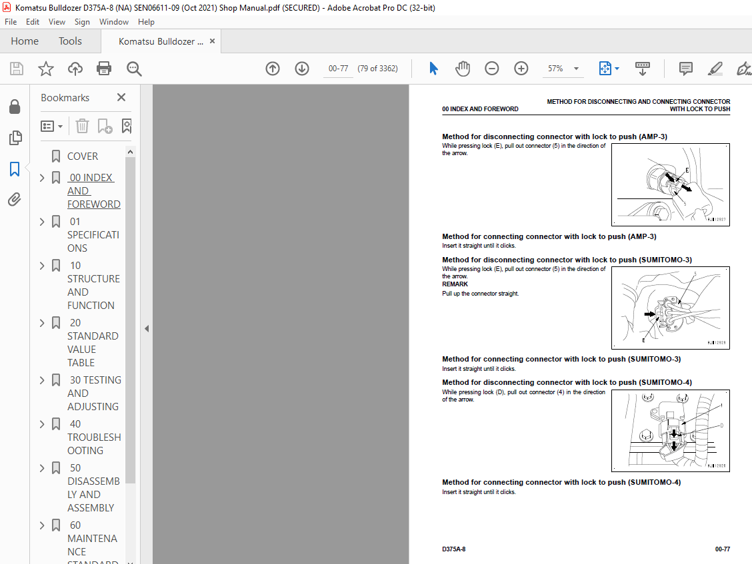Jump to 30 TESTING AND ADJUSTING bookmark
Image resolution: width=752 pixels, height=564 pixels.
click(x=94, y=394)
